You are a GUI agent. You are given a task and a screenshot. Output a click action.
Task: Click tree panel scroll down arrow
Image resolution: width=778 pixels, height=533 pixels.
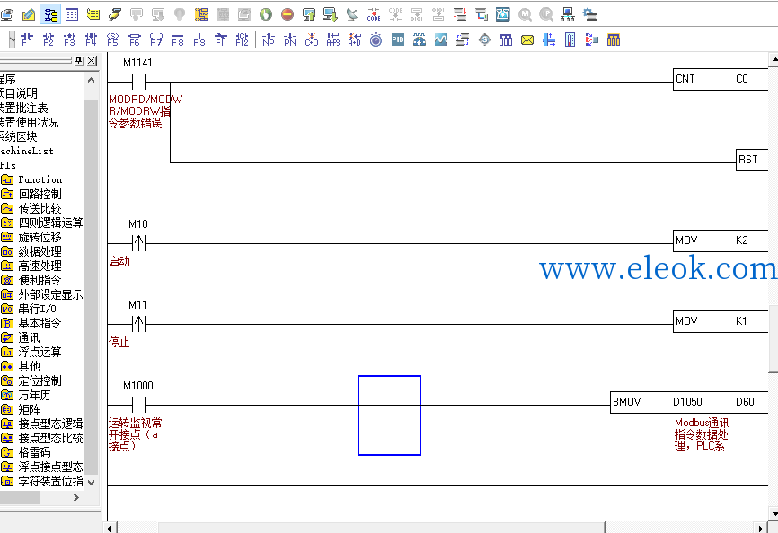point(91,482)
